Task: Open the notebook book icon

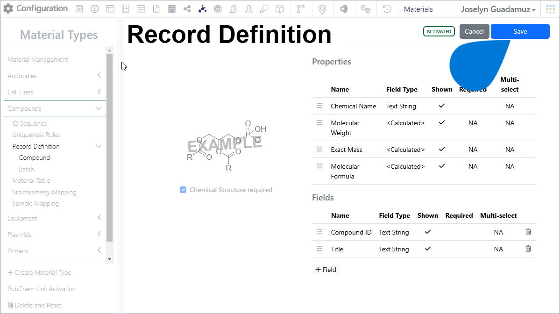Action: pyautogui.click(x=125, y=9)
